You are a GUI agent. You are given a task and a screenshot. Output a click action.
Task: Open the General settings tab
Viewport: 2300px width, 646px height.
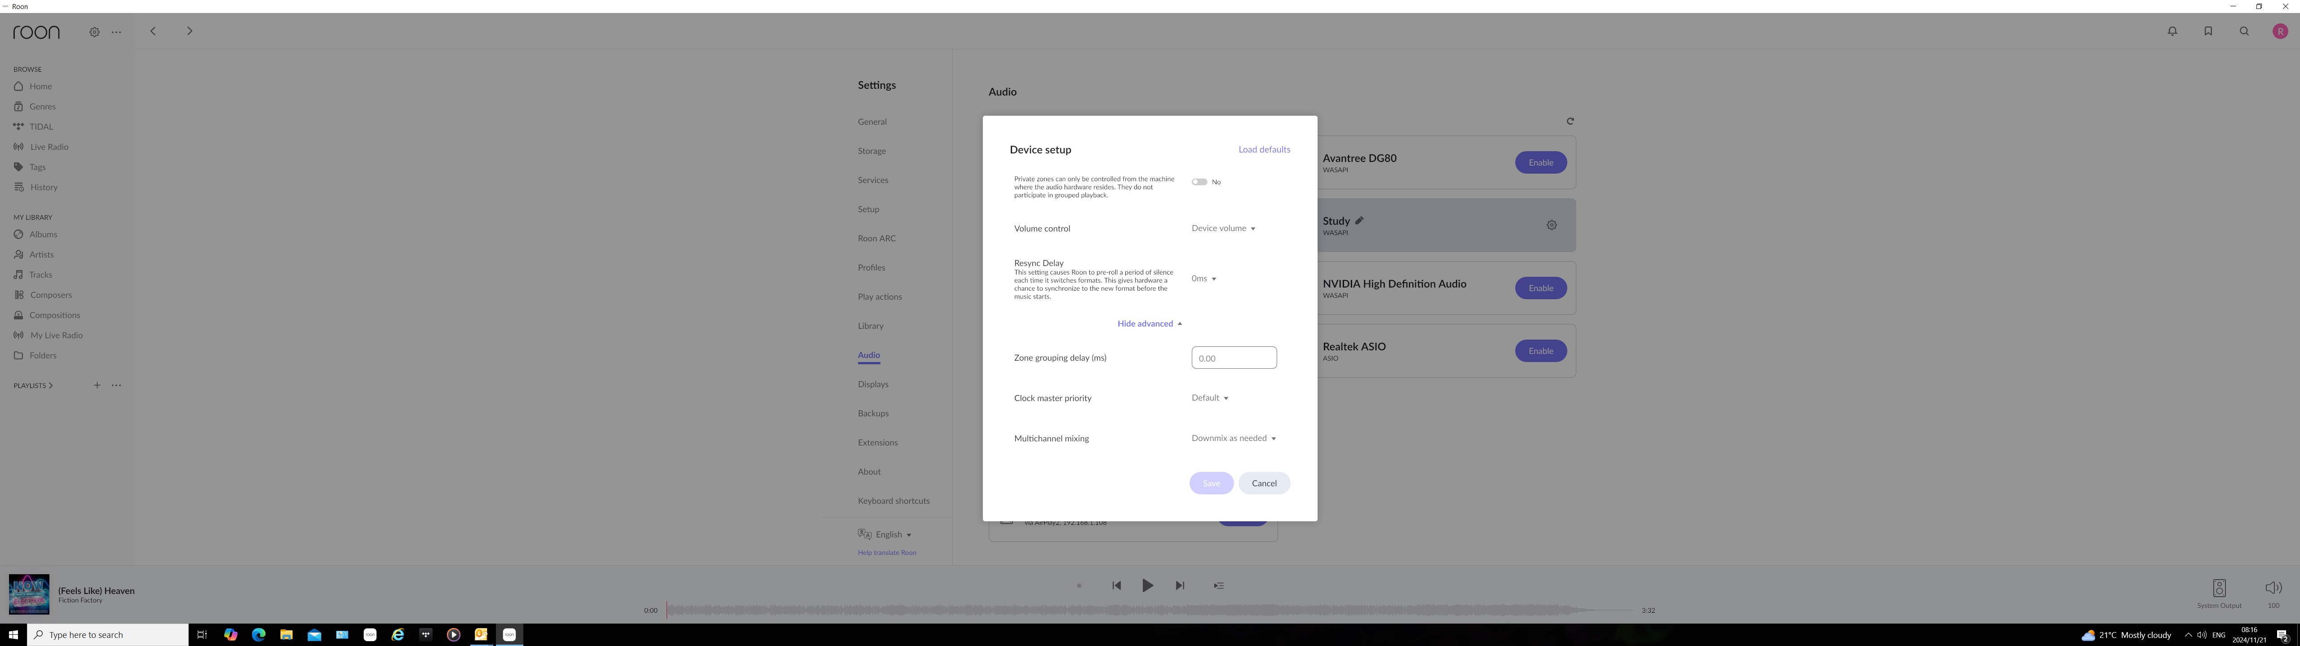[872, 122]
